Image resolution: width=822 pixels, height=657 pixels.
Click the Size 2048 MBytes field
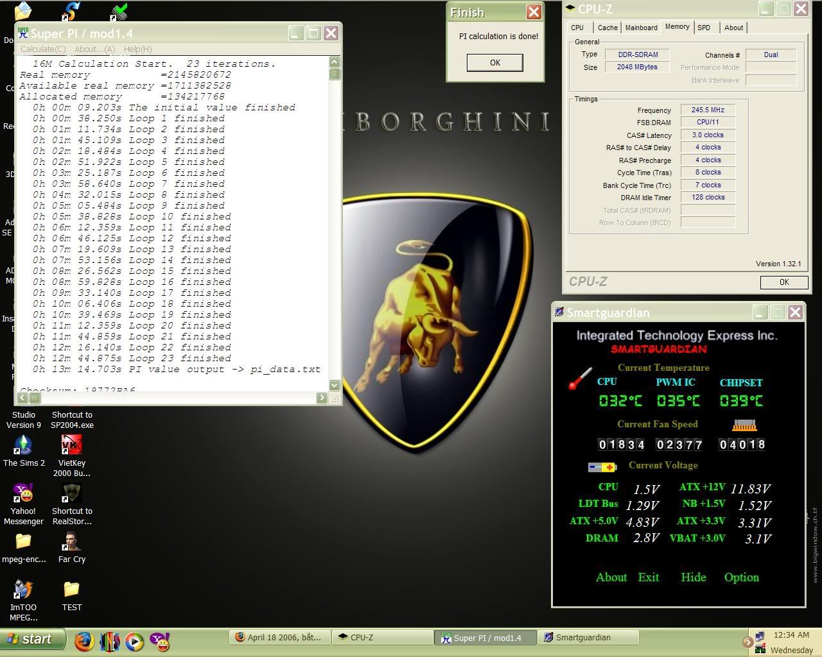click(637, 67)
